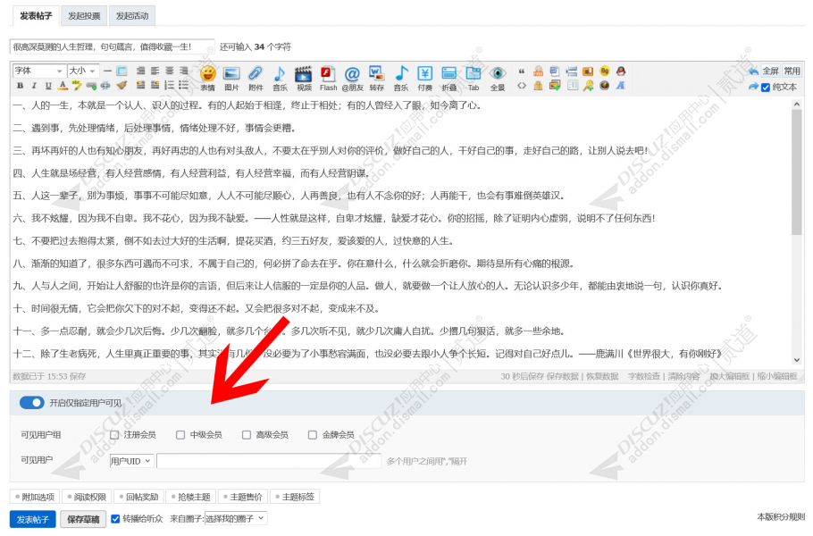Switch to the 发起活动 tab
Viewport: 813px width, 536px height.
[132, 16]
